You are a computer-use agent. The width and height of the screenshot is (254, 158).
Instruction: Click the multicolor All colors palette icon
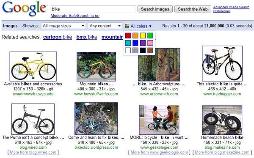click(127, 26)
